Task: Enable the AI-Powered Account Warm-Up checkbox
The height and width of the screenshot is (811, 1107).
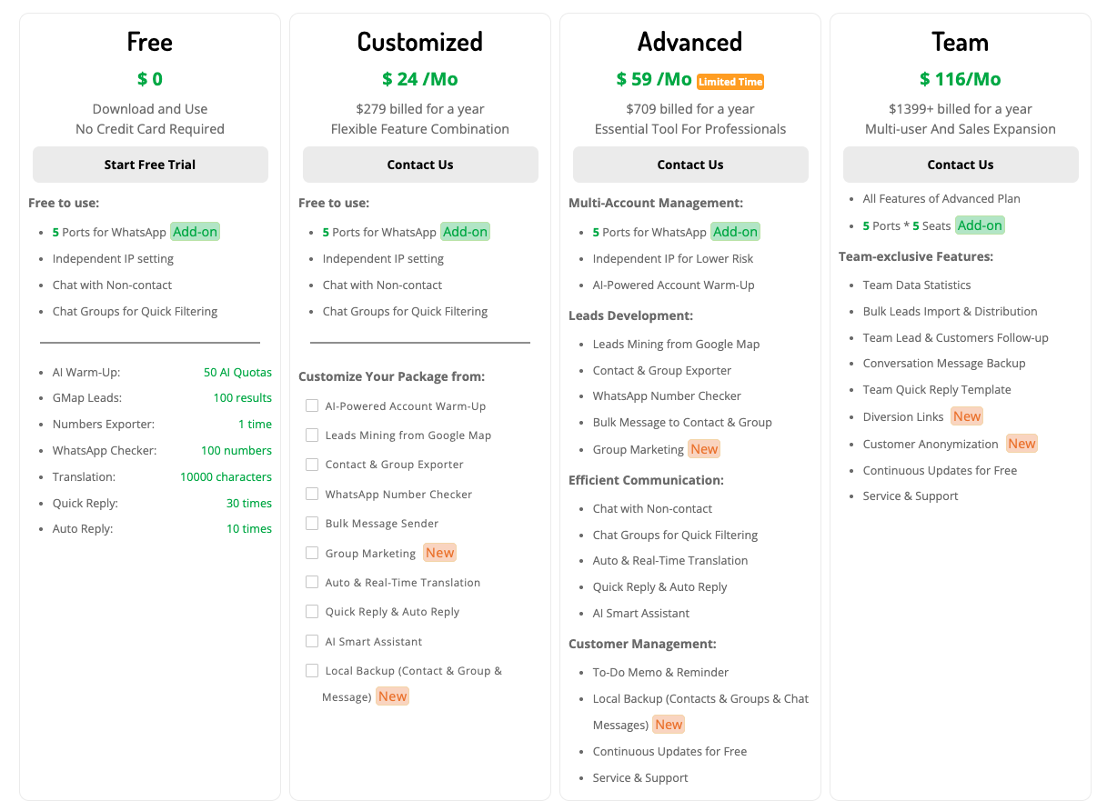Action: (312, 405)
